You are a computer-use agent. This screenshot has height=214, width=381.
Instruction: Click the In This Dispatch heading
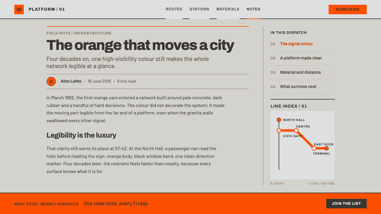[x=289, y=33]
